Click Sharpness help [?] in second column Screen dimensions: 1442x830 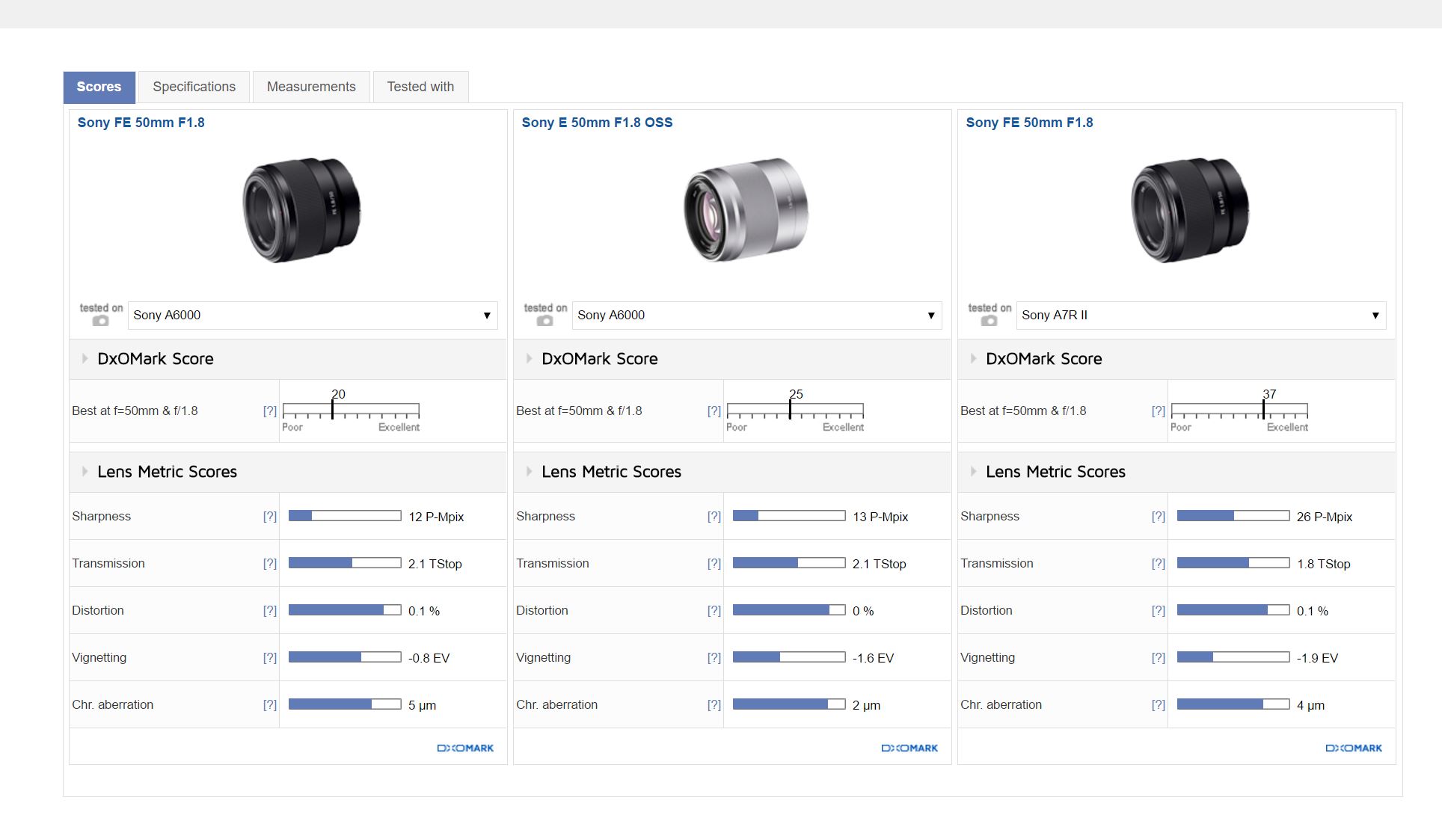click(714, 517)
